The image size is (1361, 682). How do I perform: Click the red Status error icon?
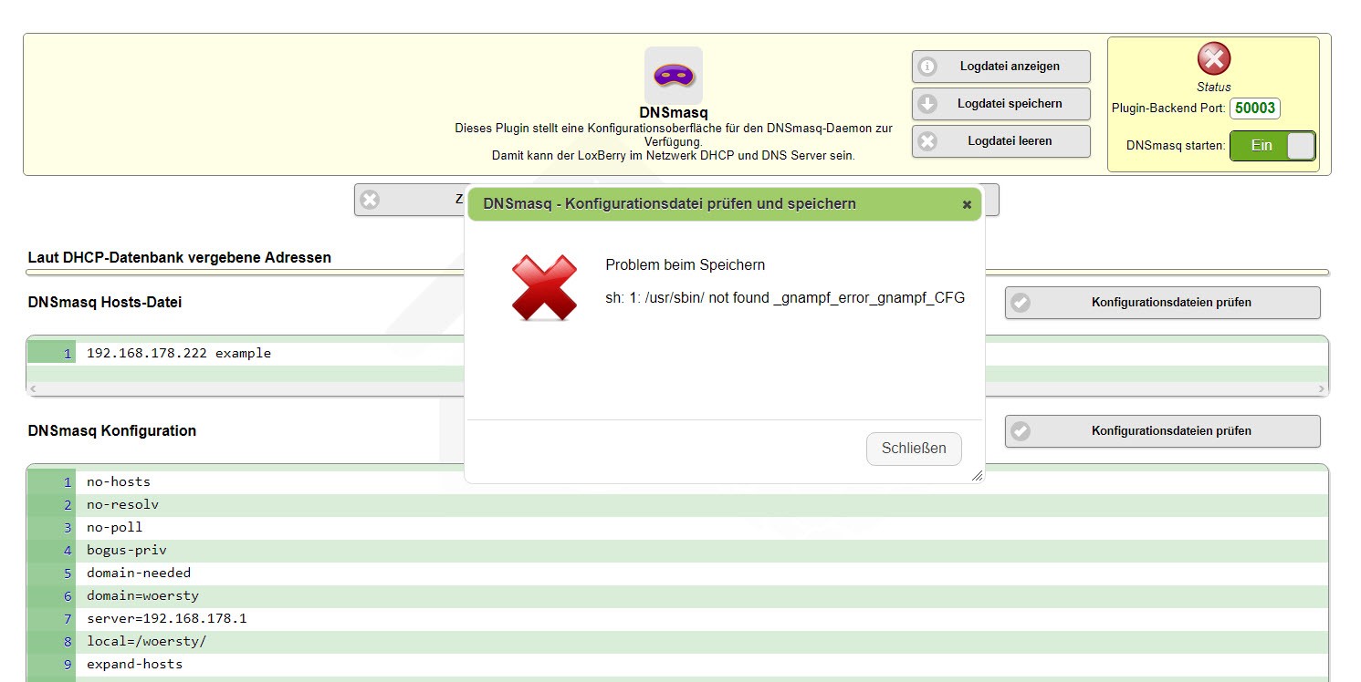click(1214, 59)
